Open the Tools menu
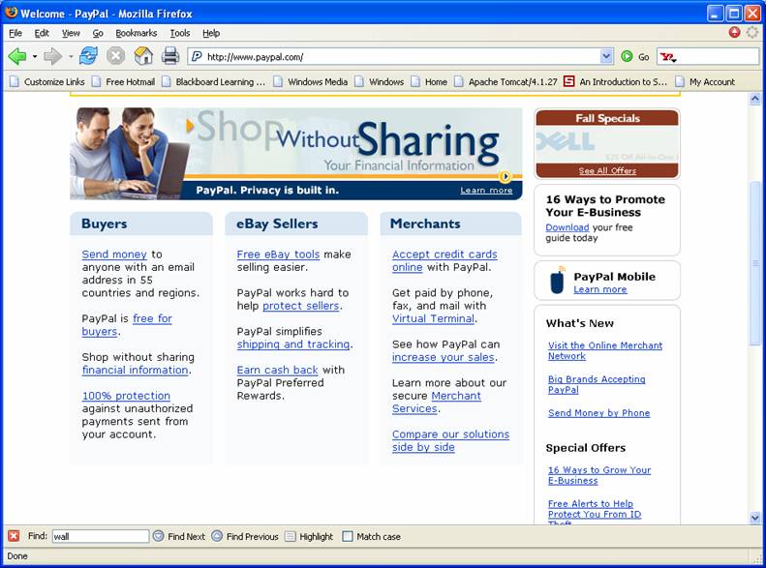 tap(180, 33)
